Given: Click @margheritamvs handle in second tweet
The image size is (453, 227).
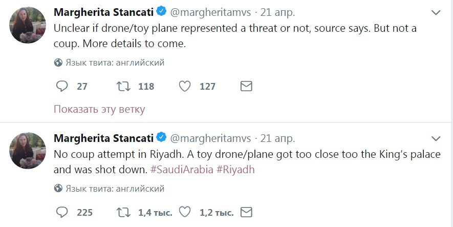Looking at the screenshot, I should coord(210,138).
